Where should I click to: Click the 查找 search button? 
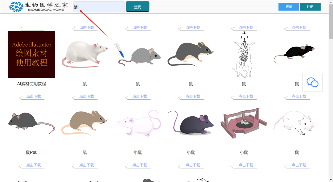[138, 7]
